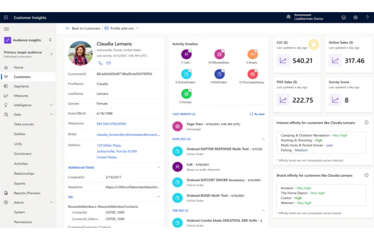Viewport: 374px width, 240px height.
Task: Collapse the MAR 2021 timeline group
Action: coord(263,139)
